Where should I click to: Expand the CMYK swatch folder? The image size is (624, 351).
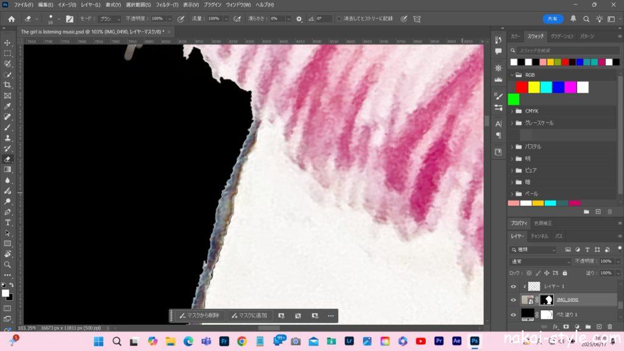click(x=512, y=111)
